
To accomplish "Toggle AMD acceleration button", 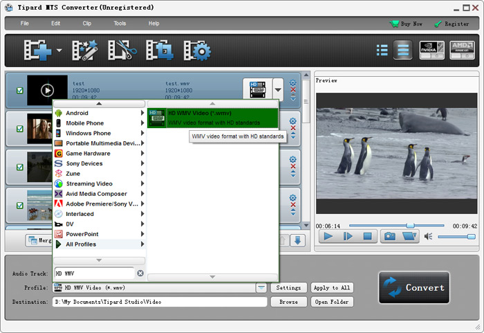I will click(462, 50).
